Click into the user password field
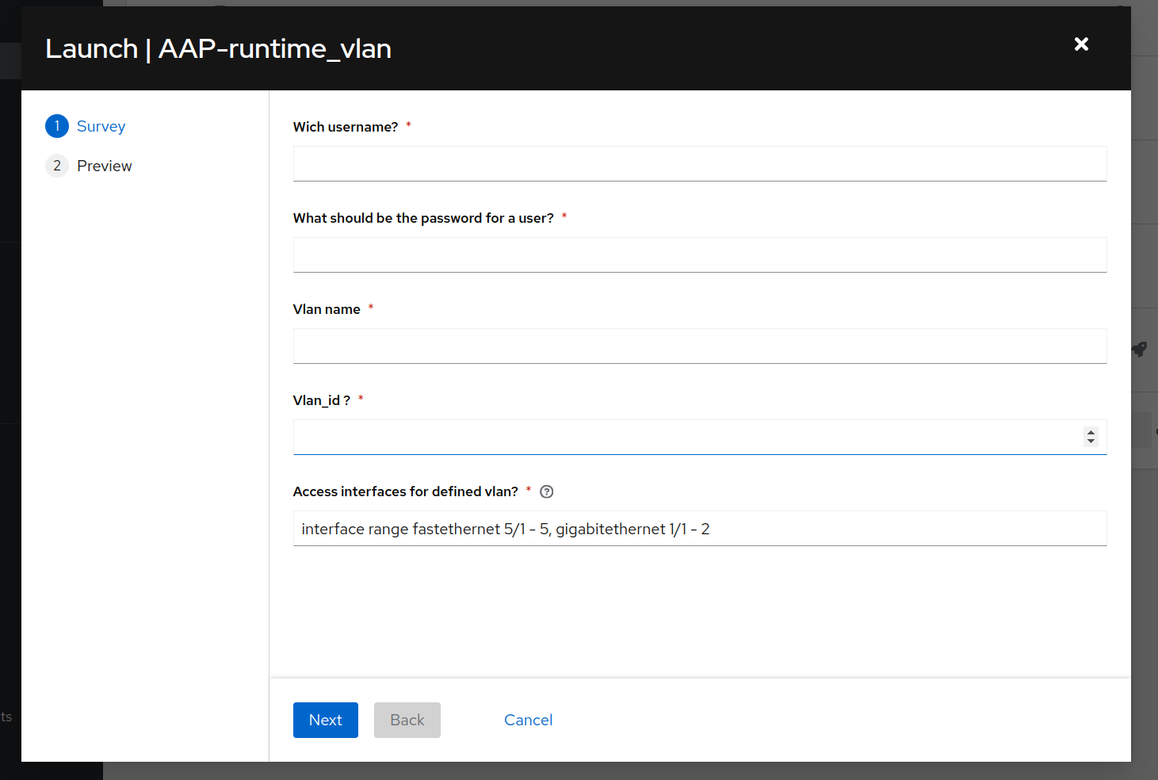The image size is (1158, 780). pos(699,255)
